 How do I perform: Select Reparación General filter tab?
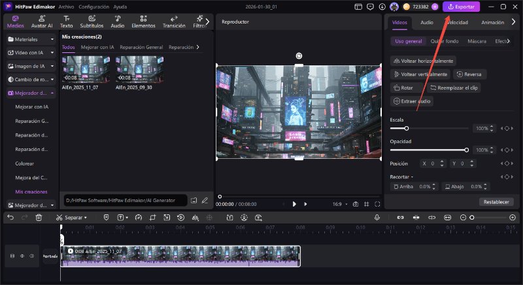coord(141,47)
